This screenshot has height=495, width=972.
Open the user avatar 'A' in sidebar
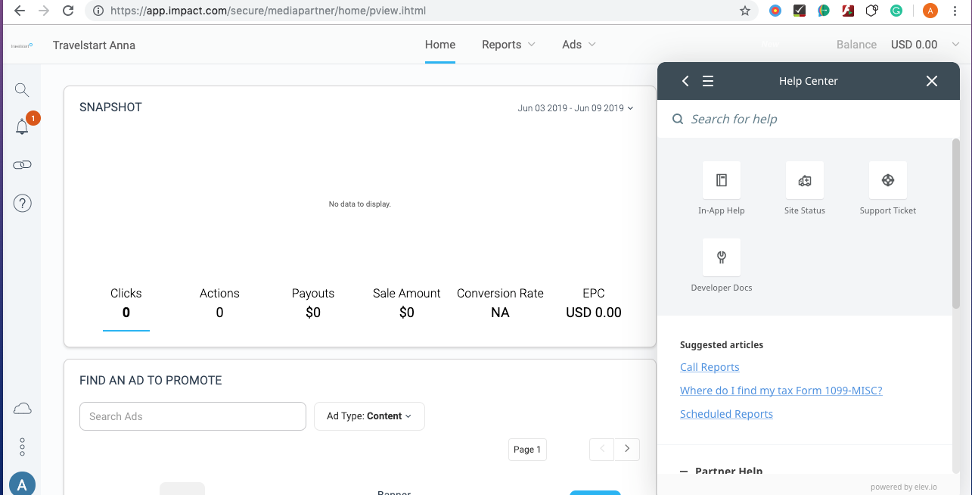(x=23, y=484)
